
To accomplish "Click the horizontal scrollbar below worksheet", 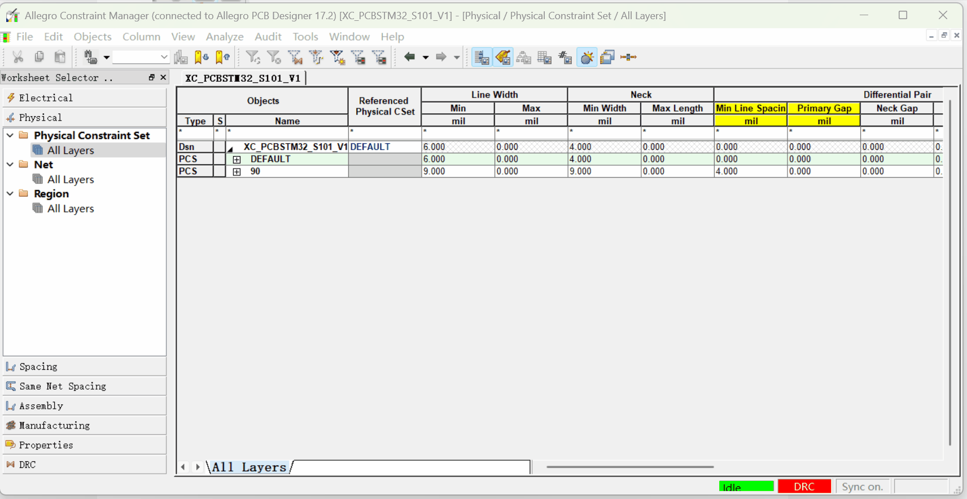I will tap(630, 467).
